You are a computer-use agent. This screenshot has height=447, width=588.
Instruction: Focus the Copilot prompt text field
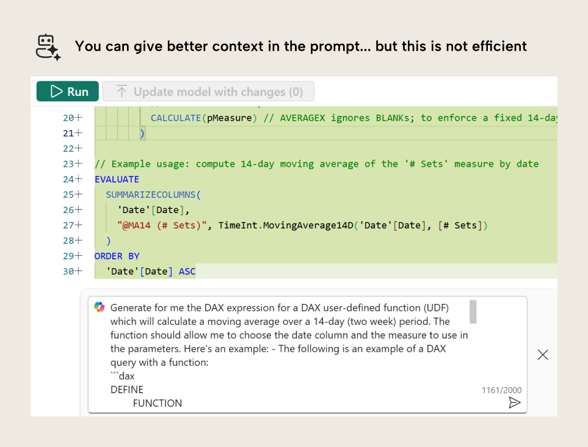(287, 348)
